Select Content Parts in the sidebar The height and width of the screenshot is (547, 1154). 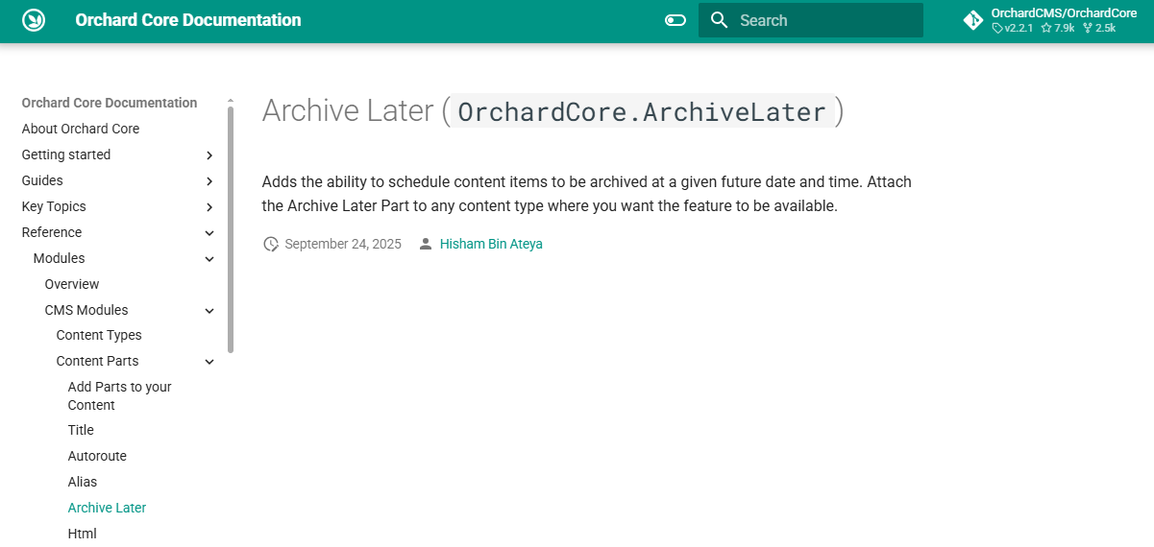coord(97,361)
